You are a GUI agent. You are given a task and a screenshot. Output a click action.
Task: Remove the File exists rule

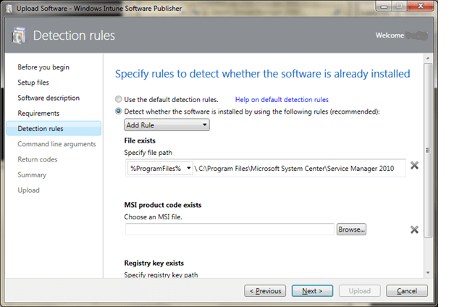click(x=414, y=166)
